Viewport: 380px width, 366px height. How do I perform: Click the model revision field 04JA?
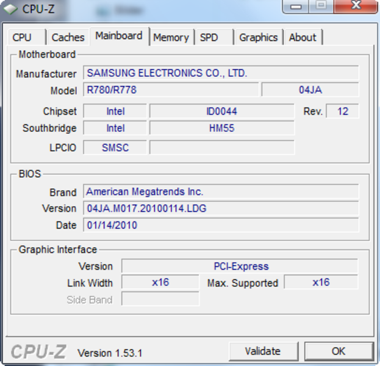point(310,90)
